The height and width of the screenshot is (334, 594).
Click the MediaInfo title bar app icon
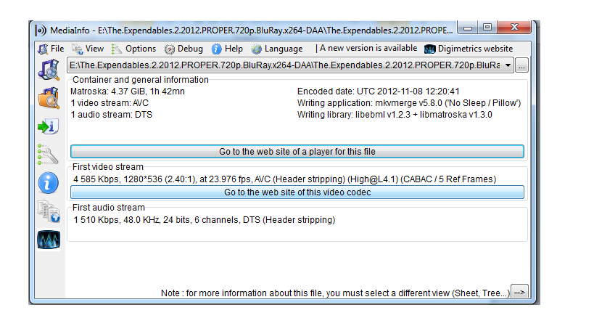tap(41, 30)
